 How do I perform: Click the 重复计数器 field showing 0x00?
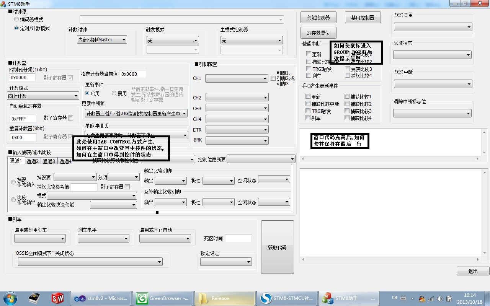[x=23, y=137]
